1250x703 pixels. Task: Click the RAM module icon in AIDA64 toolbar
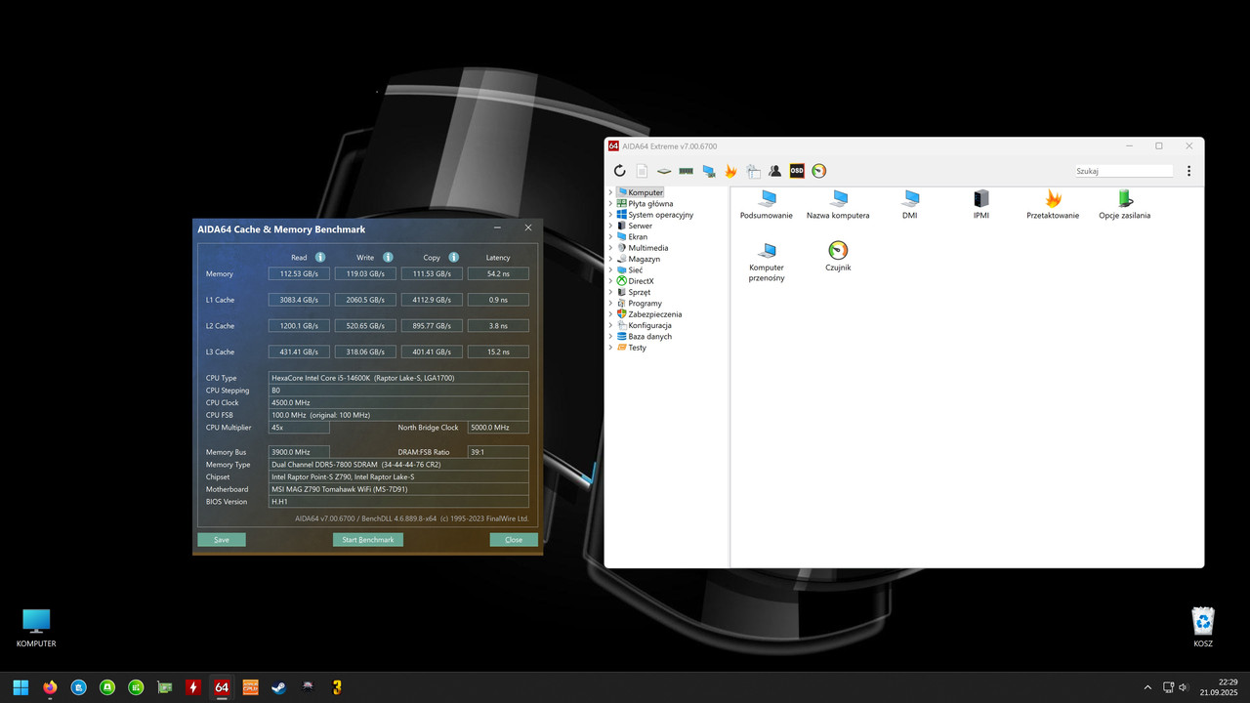click(x=687, y=171)
